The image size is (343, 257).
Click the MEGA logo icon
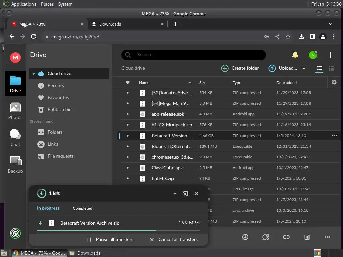click(x=15, y=58)
